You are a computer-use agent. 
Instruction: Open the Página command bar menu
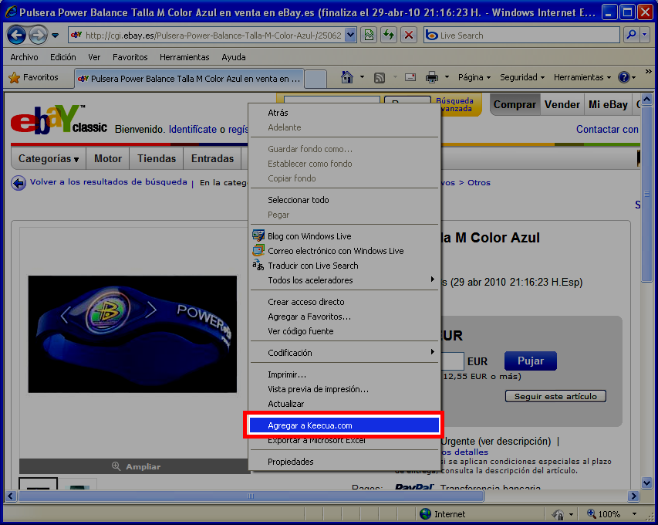point(474,77)
